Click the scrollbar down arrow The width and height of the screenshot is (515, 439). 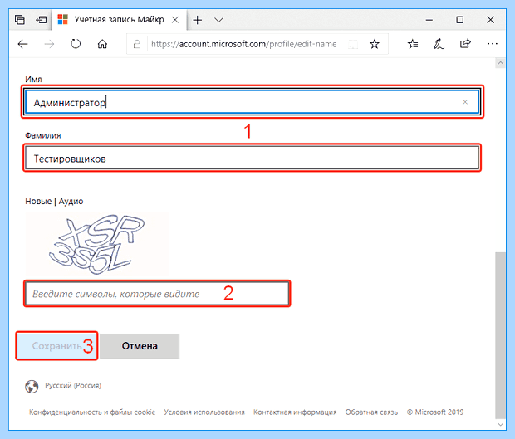[x=500, y=425]
